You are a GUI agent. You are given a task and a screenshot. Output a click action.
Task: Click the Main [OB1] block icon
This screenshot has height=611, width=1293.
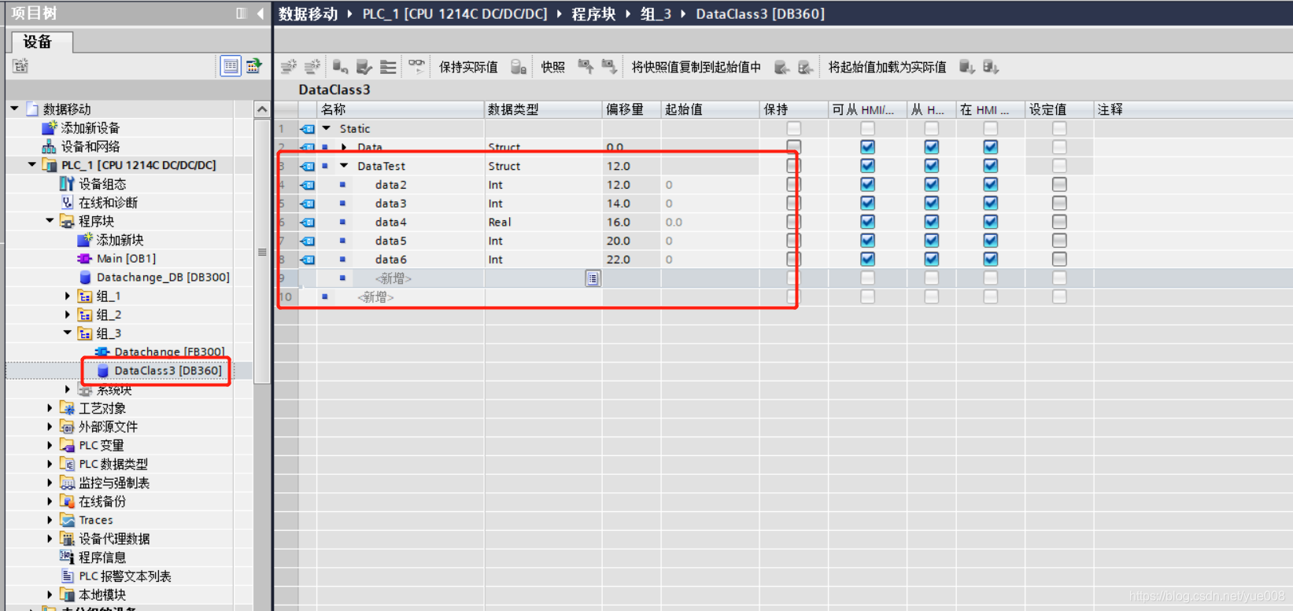(x=84, y=259)
